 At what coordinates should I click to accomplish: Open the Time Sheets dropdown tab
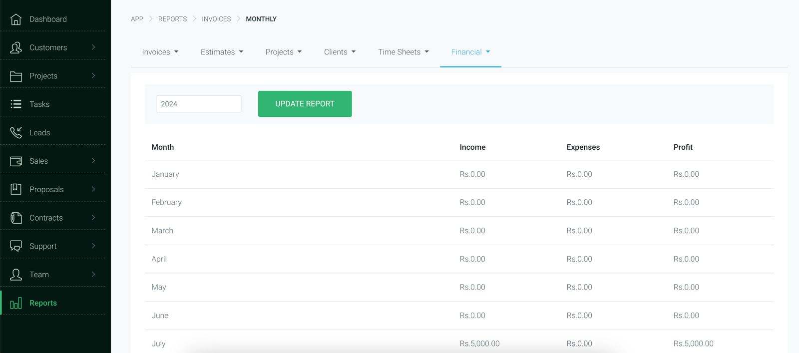click(403, 52)
